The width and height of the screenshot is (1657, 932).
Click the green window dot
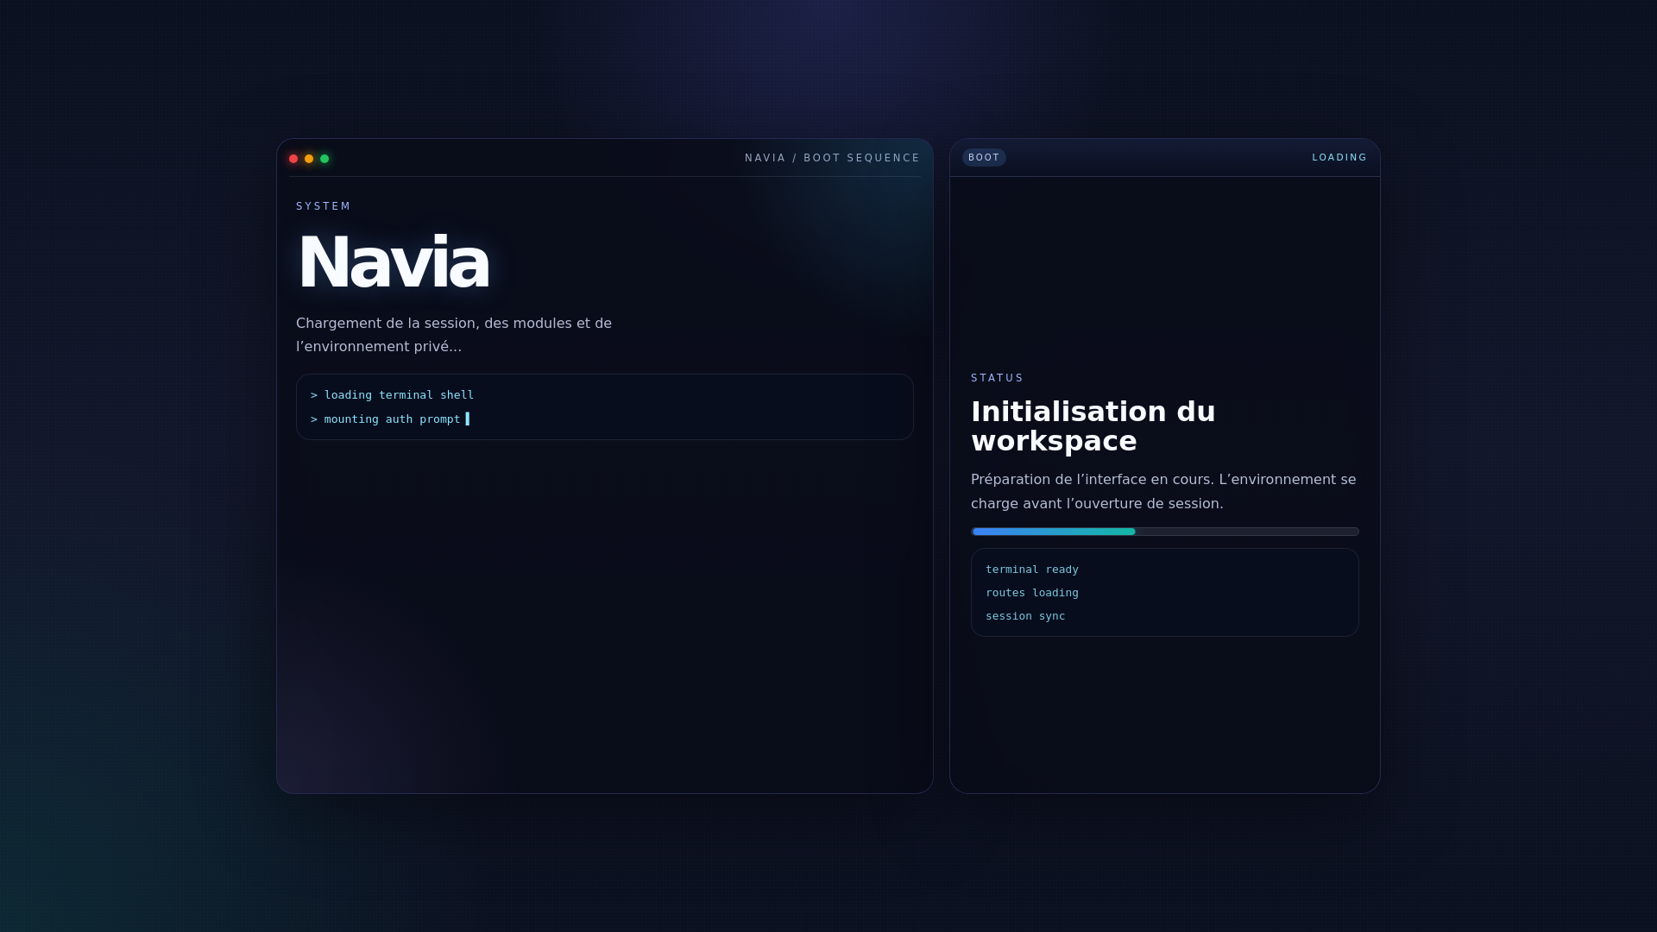pyautogui.click(x=324, y=159)
